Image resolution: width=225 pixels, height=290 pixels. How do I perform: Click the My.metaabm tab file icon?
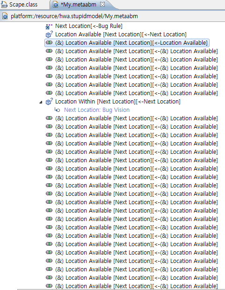coord(55,5)
